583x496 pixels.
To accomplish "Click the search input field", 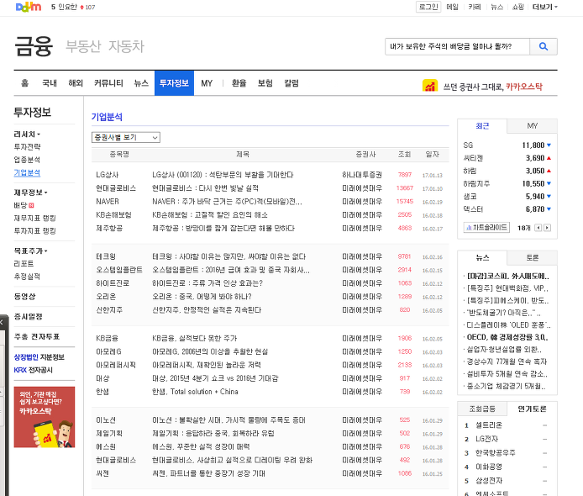I will click(x=457, y=46).
